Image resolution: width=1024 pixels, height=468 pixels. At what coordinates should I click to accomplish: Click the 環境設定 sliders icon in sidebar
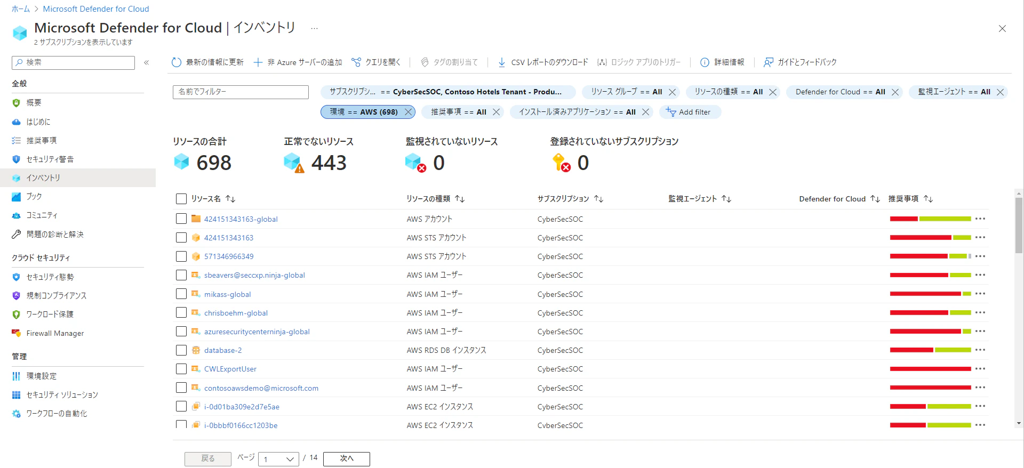[x=17, y=376]
